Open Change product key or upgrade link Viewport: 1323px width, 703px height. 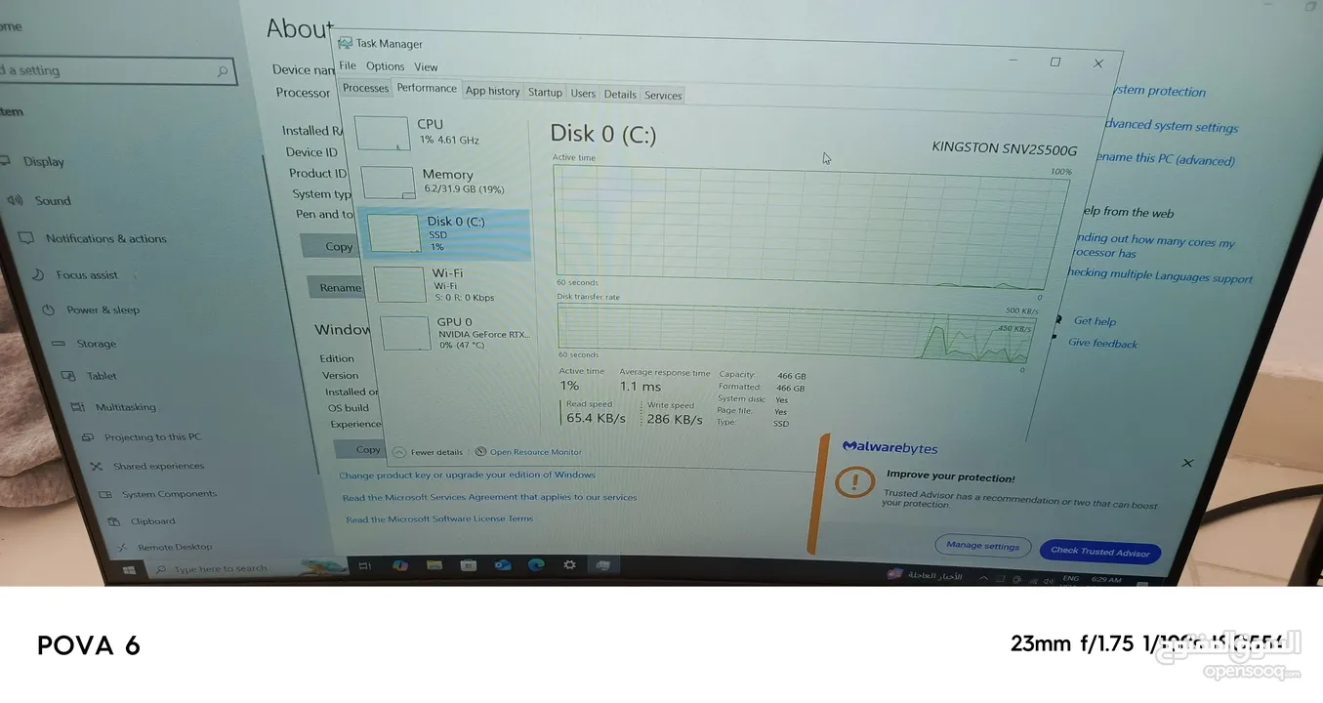467,475
